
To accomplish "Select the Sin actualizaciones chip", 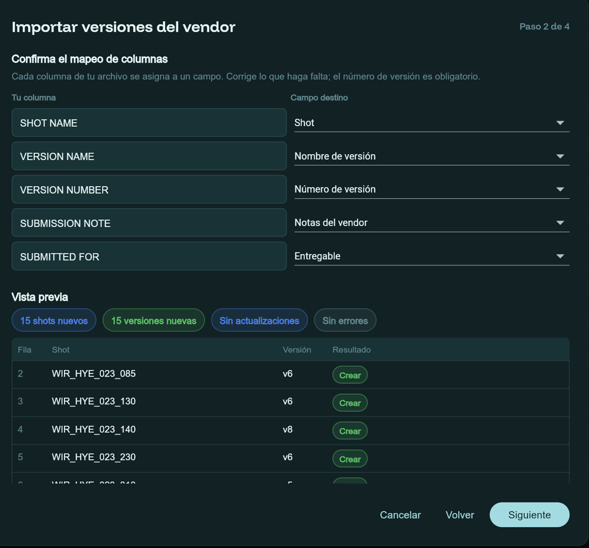I will [259, 320].
